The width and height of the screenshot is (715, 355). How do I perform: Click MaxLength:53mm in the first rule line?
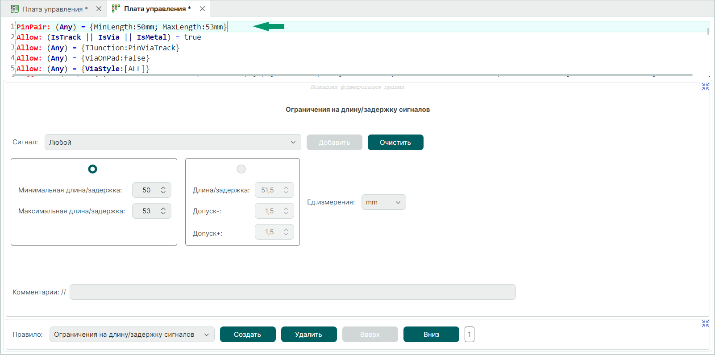point(193,27)
